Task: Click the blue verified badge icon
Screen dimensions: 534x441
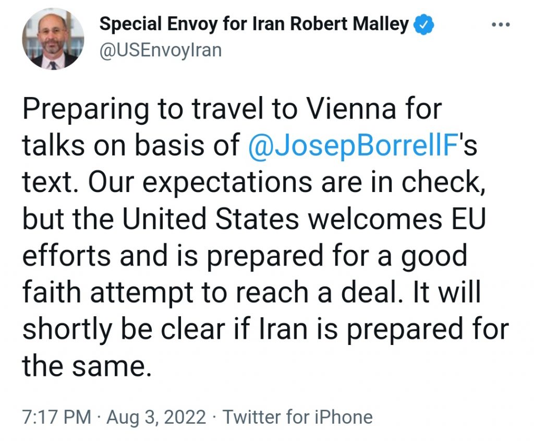Action: coord(423,25)
